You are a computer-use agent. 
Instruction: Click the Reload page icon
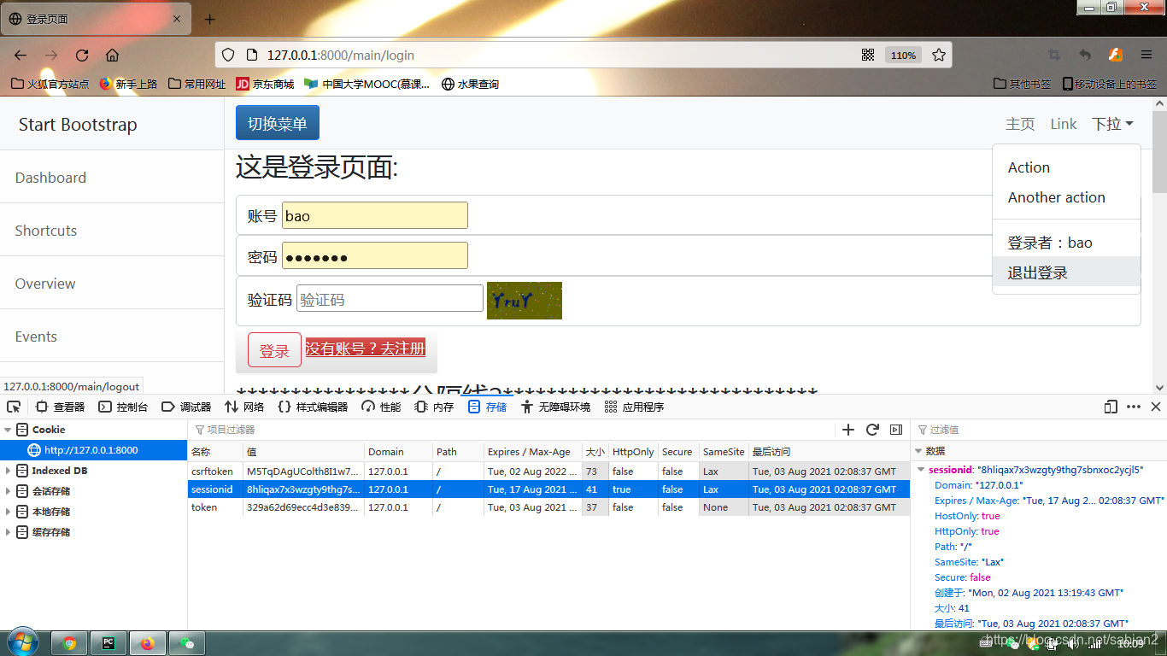82,55
